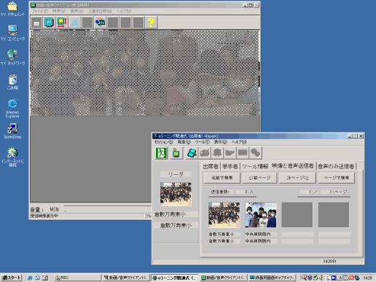Open the セッション menu
The height and width of the screenshot is (282, 376).
[164, 142]
